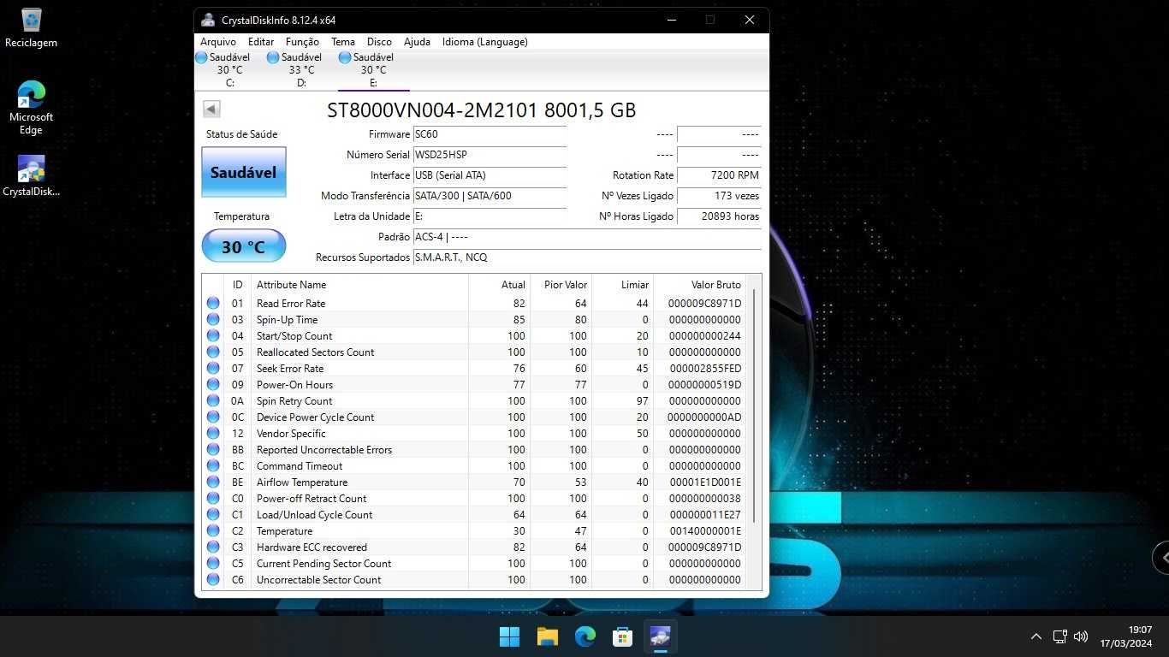The width and height of the screenshot is (1169, 657).
Task: Click the status icon for Airflow Temperature
Action: click(213, 482)
